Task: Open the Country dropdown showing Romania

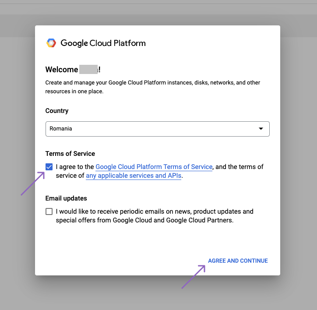Action: [x=158, y=129]
